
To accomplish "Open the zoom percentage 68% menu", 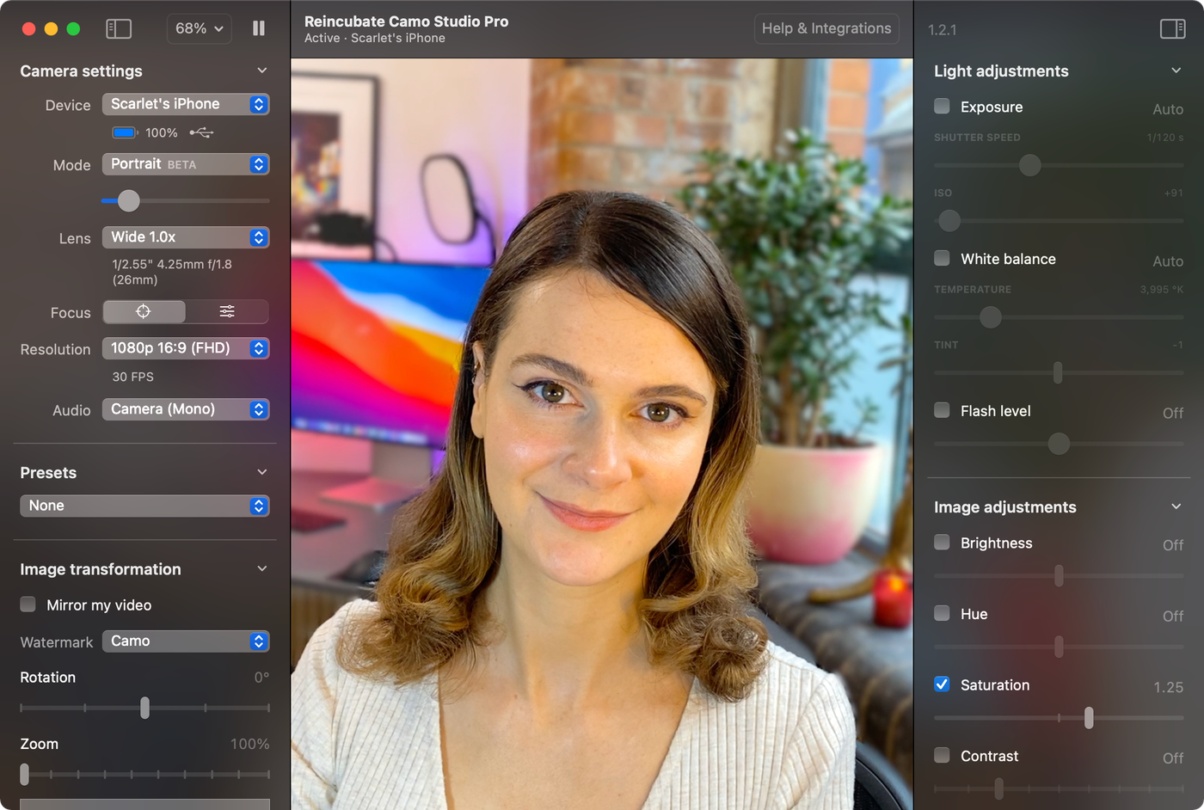I will 199,28.
